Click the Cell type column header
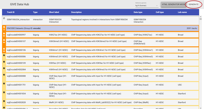This screenshot has height=109, width=204. [x=160, y=12]
